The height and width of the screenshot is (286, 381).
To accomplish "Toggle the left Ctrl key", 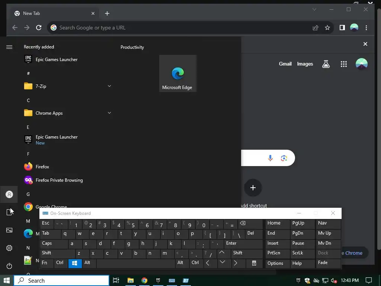I will pos(61,263).
